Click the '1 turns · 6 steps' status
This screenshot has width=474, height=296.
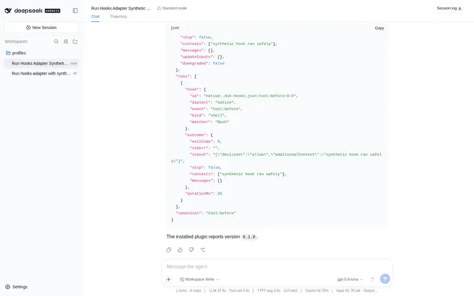(188, 291)
